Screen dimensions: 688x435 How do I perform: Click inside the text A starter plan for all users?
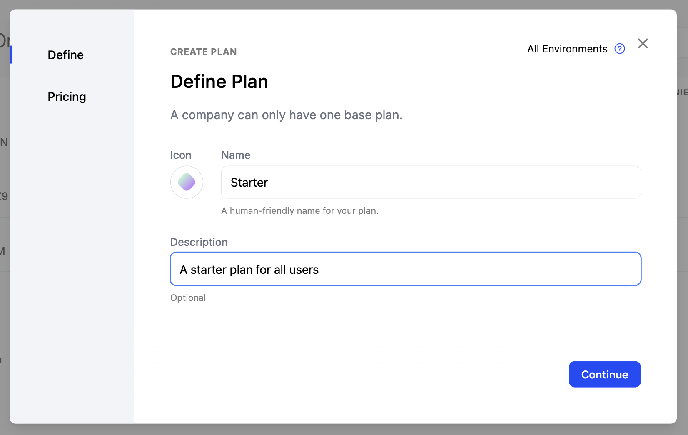pos(249,269)
